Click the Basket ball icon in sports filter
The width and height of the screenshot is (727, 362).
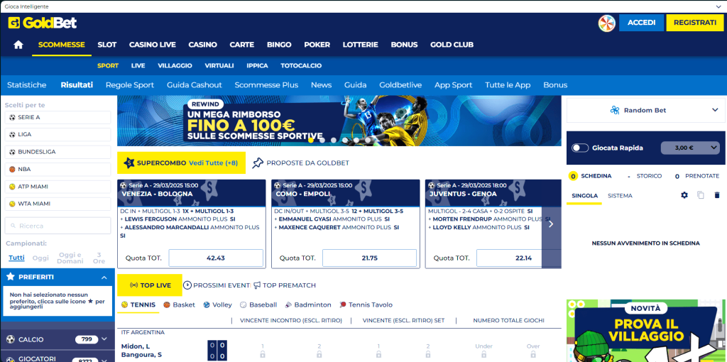(167, 305)
